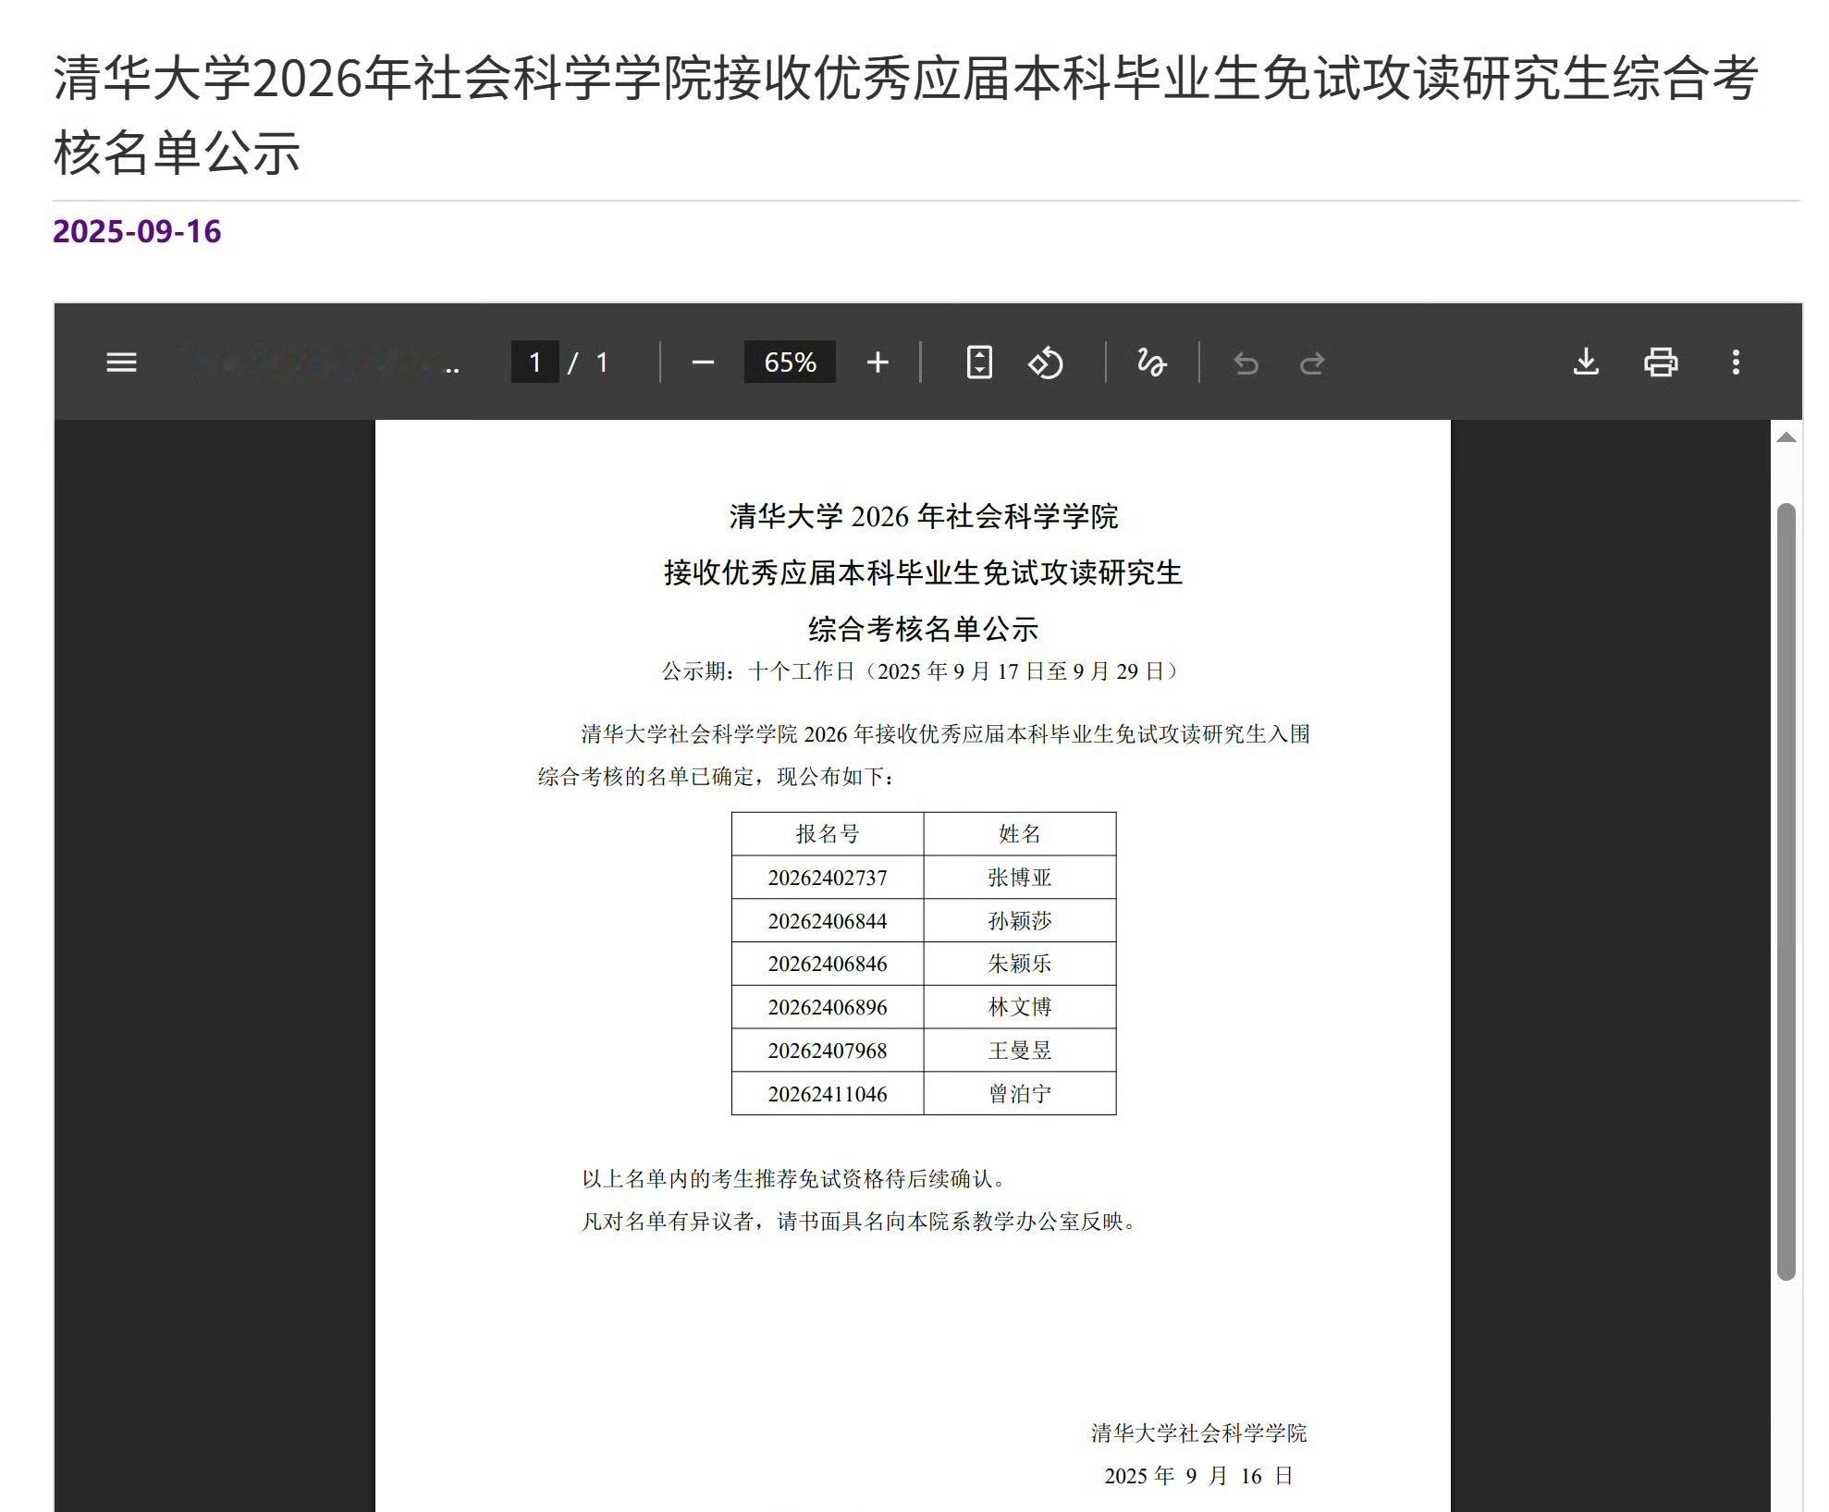Click registration number 20262402737

pos(828,878)
